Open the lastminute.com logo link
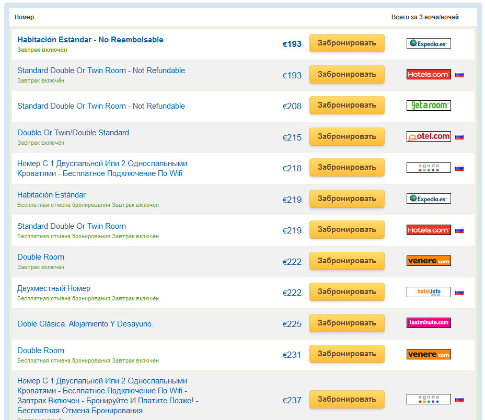Image resolution: width=485 pixels, height=420 pixels. pyautogui.click(x=428, y=323)
